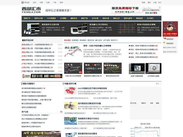
Task: Open 程序化交易 navigation item
Action: (x=39, y=18)
